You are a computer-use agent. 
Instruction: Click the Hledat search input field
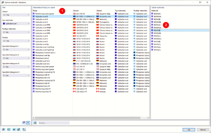(54, 123)
